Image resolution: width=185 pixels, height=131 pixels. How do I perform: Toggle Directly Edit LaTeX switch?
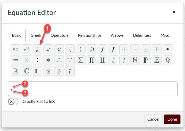pos(13,102)
